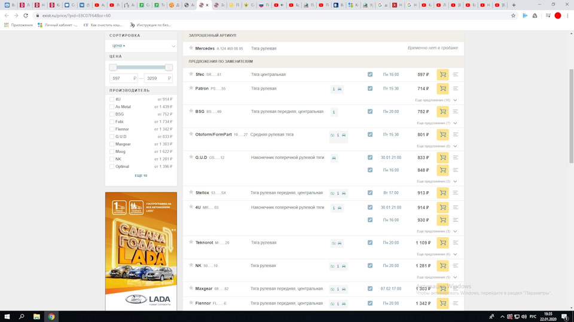This screenshot has height=322, width=574.
Task: Open File Explorer from the taskbar
Action: click(36, 317)
